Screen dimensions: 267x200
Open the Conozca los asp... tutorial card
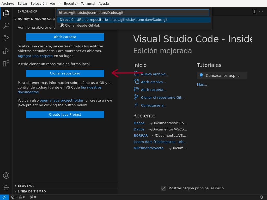[x=222, y=76]
